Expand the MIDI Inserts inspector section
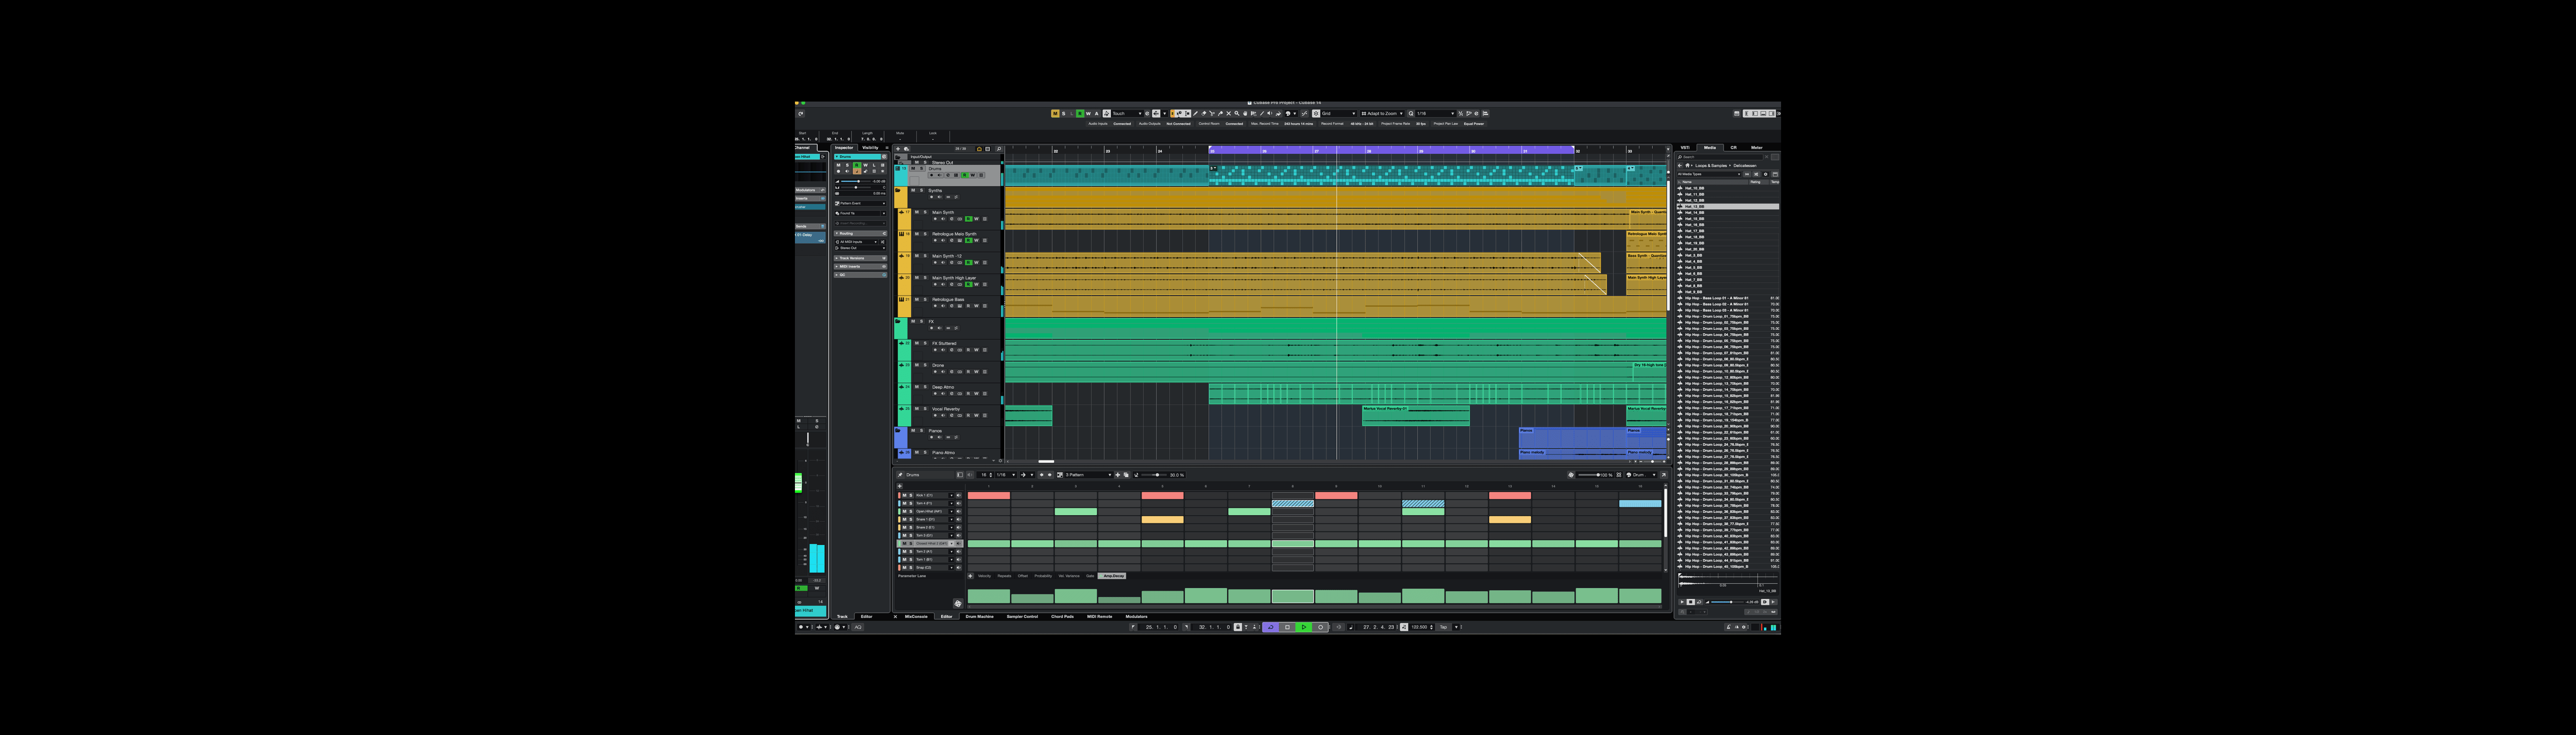 coord(860,266)
